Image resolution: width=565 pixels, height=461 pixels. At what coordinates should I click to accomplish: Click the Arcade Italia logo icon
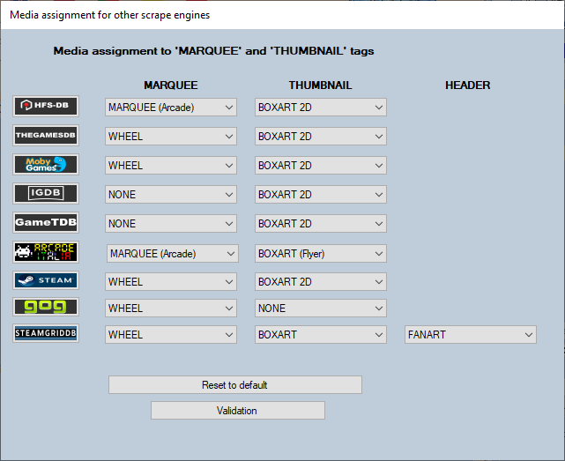click(x=46, y=252)
